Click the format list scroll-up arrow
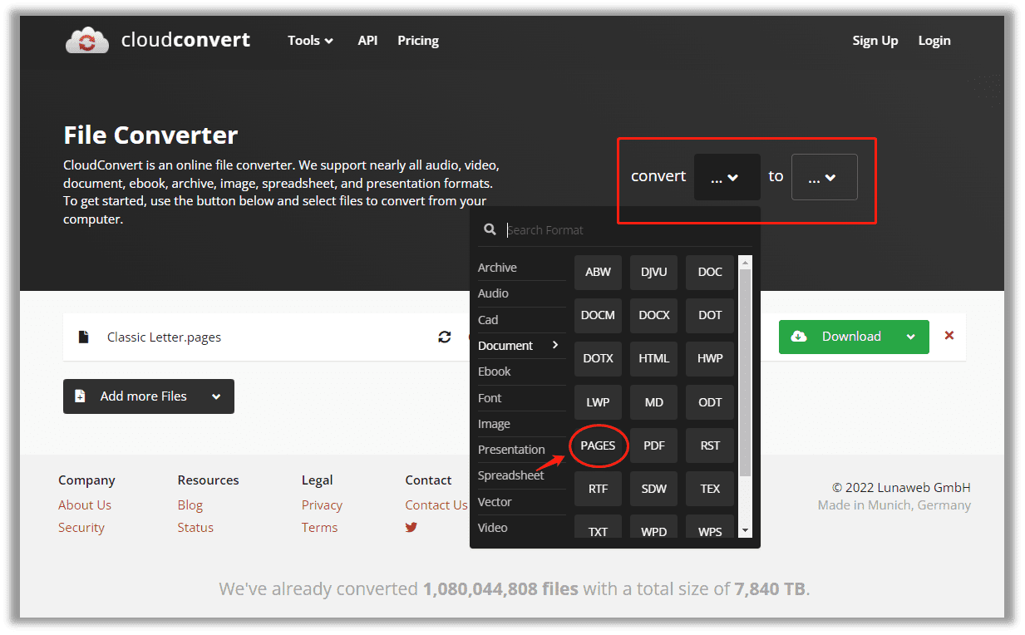The image size is (1025, 635). pyautogui.click(x=745, y=262)
